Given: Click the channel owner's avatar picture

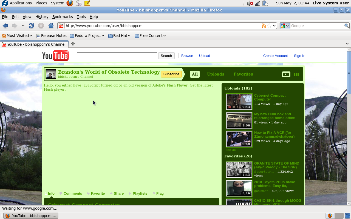Looking at the screenshot, I should click(x=51, y=74).
